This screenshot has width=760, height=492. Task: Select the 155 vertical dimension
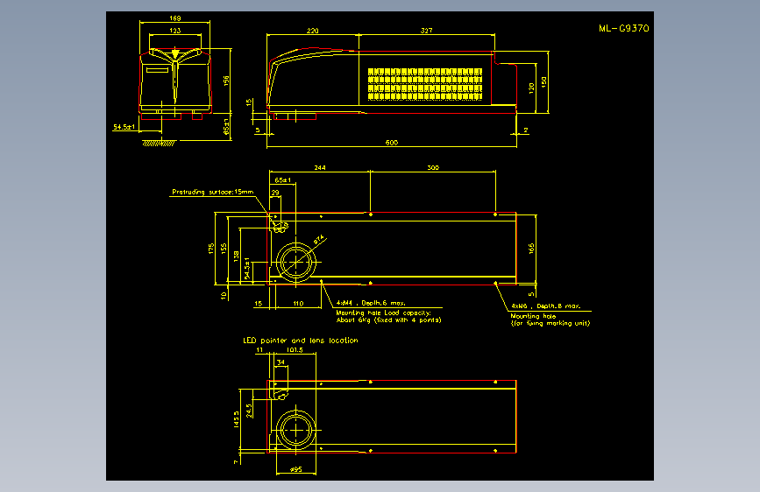click(224, 249)
